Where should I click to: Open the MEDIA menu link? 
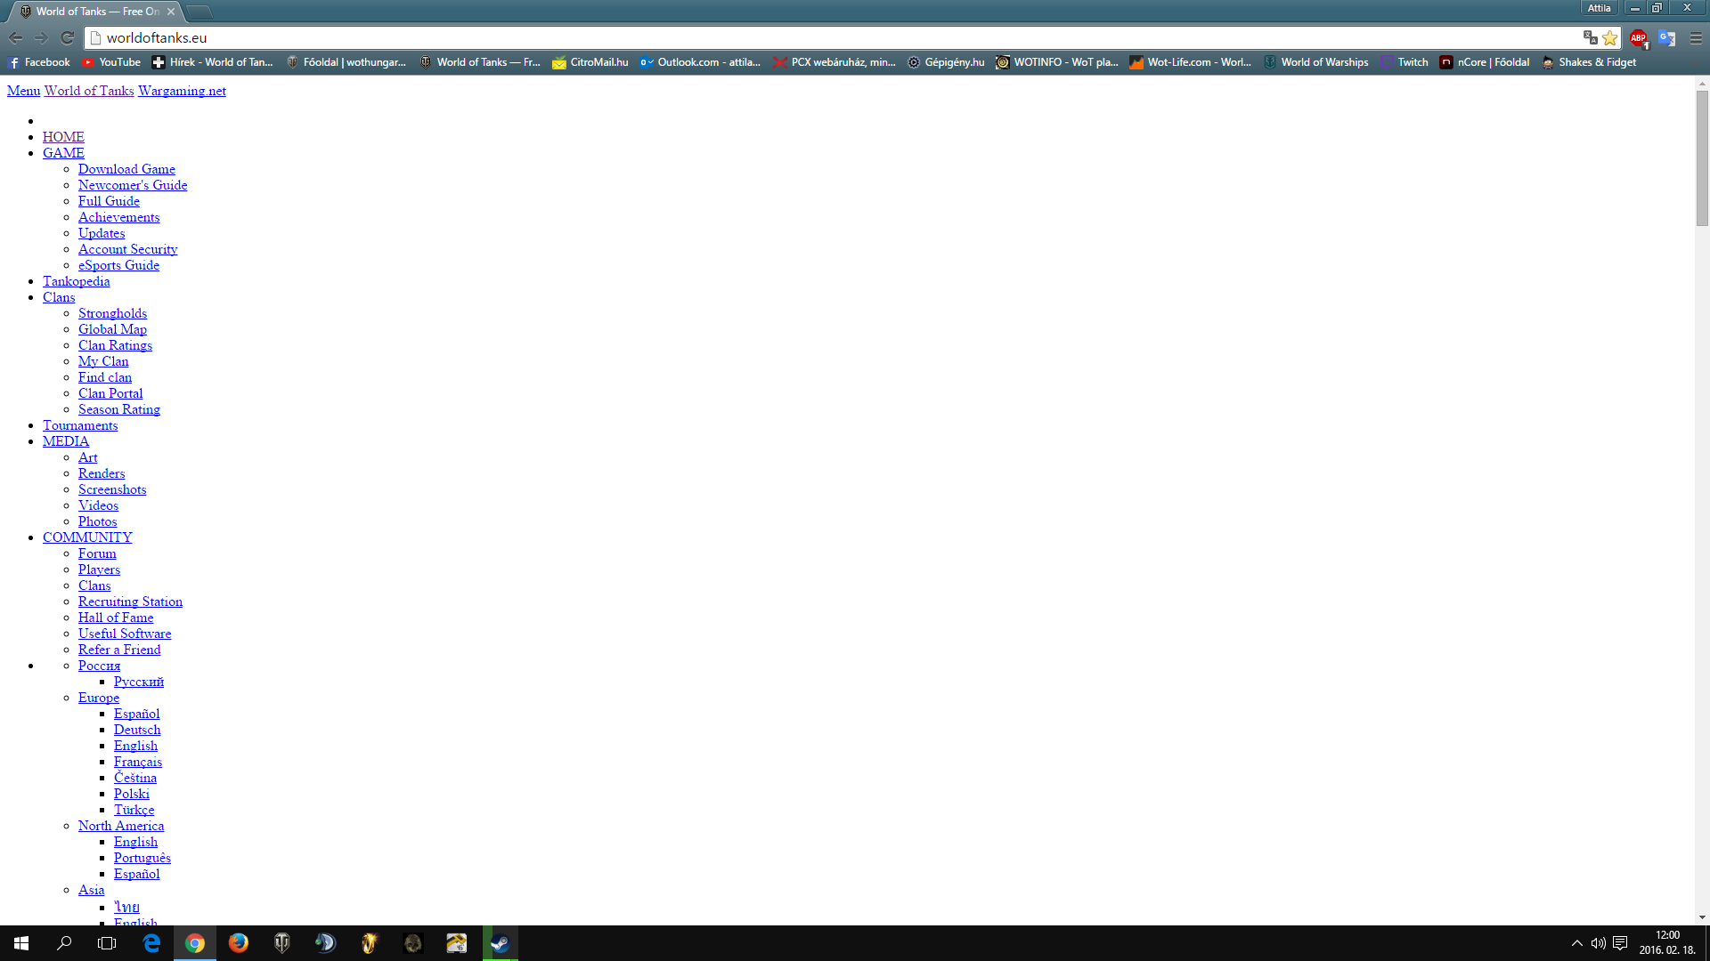pyautogui.click(x=66, y=441)
